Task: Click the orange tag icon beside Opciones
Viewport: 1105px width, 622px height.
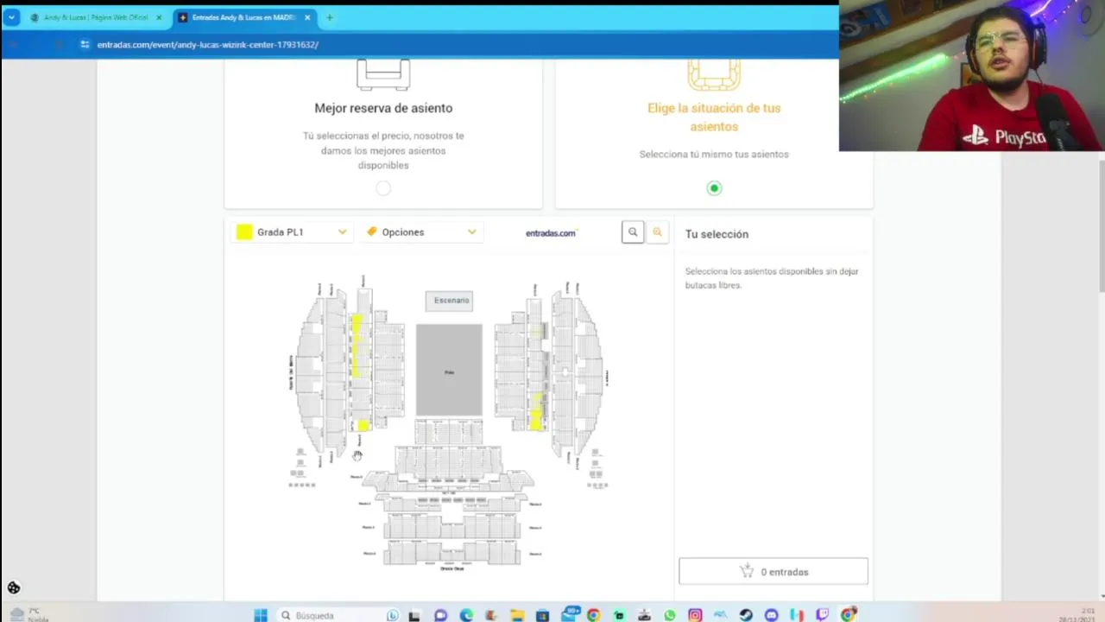Action: tap(372, 232)
